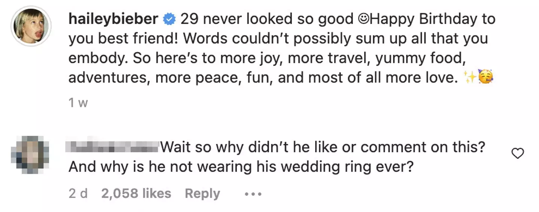
Task: Click the blue verified badge
Action: pos(170,20)
